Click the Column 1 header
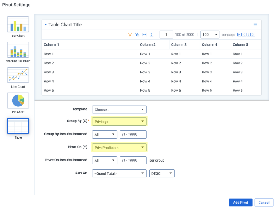The width and height of the screenshot is (277, 208). click(x=90, y=45)
